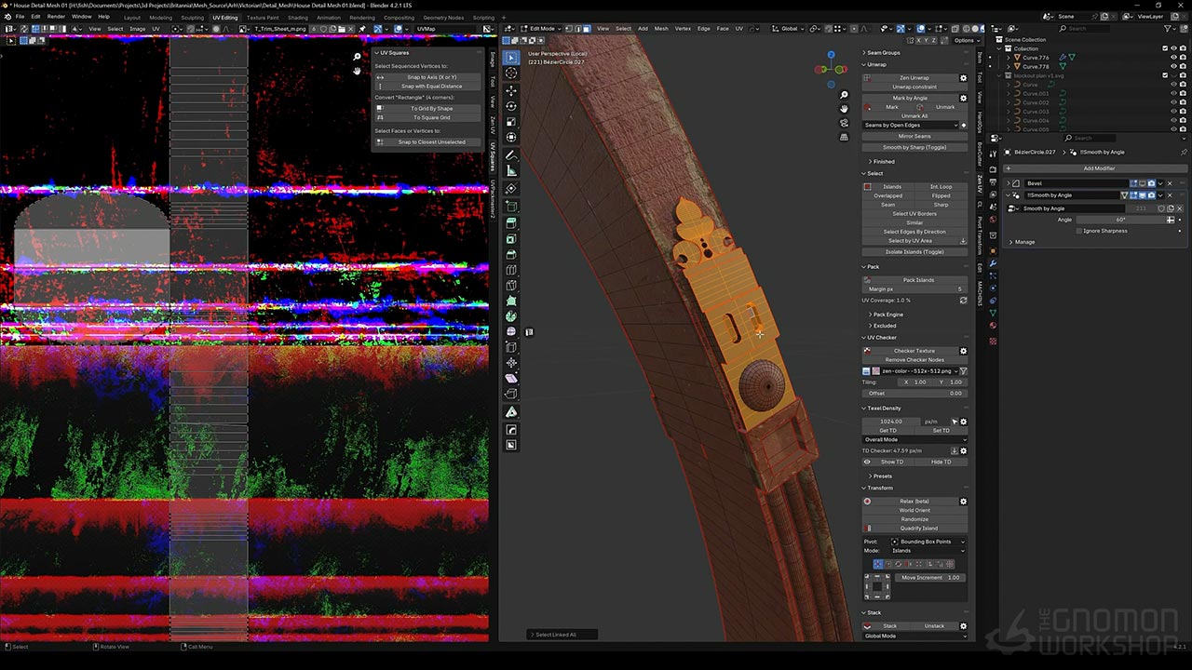Enable the Ignore Sharpness checkbox
This screenshot has width=1192, height=670.
click(1078, 231)
